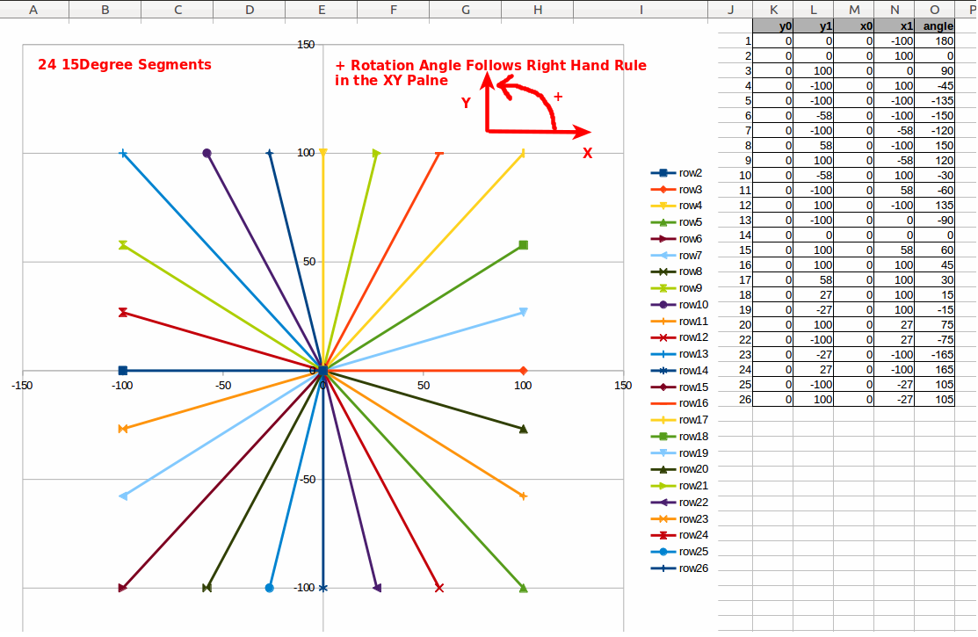Click the red X axis label
The width and height of the screenshot is (978, 637).
click(587, 154)
